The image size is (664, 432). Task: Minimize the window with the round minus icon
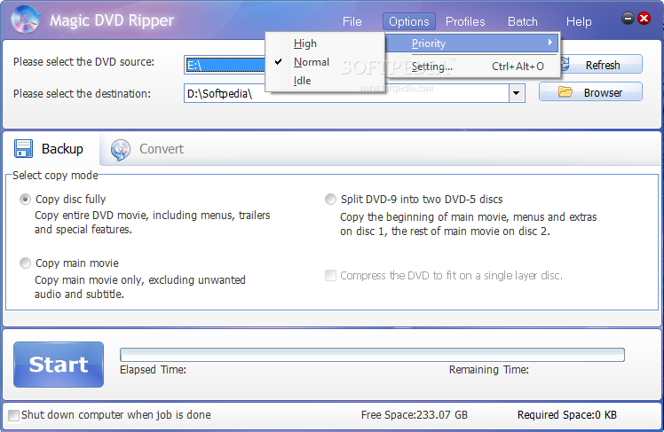(x=628, y=19)
